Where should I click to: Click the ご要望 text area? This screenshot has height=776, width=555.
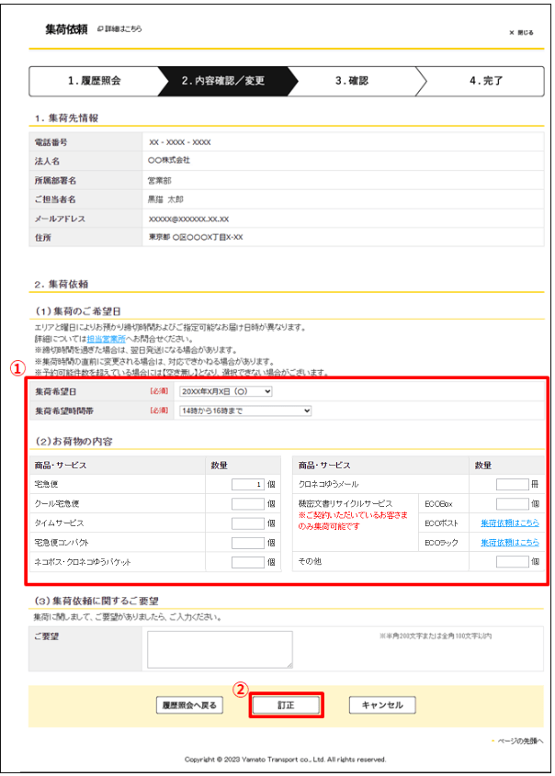[x=220, y=649]
